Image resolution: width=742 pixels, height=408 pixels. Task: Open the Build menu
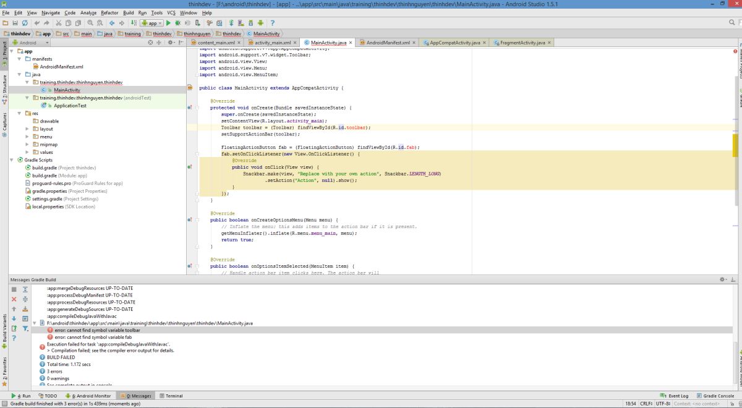tap(128, 12)
